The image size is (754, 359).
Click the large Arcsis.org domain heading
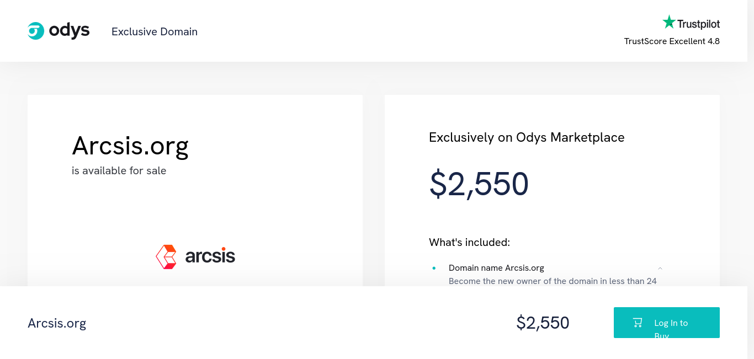pos(130,146)
